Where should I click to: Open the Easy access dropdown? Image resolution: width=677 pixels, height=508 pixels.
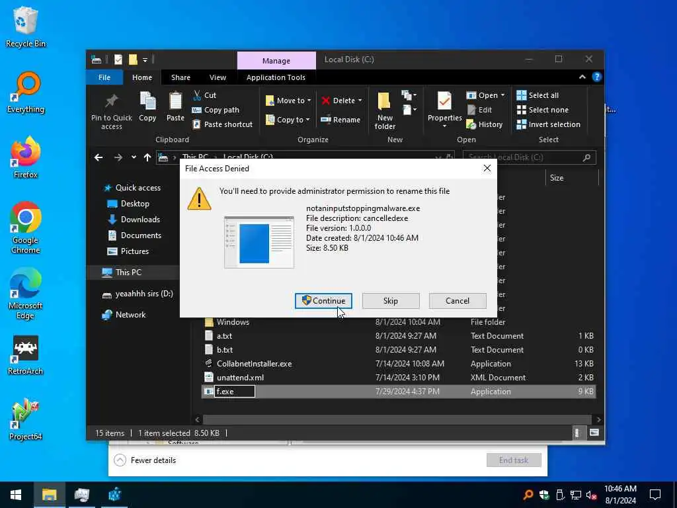pos(409,110)
